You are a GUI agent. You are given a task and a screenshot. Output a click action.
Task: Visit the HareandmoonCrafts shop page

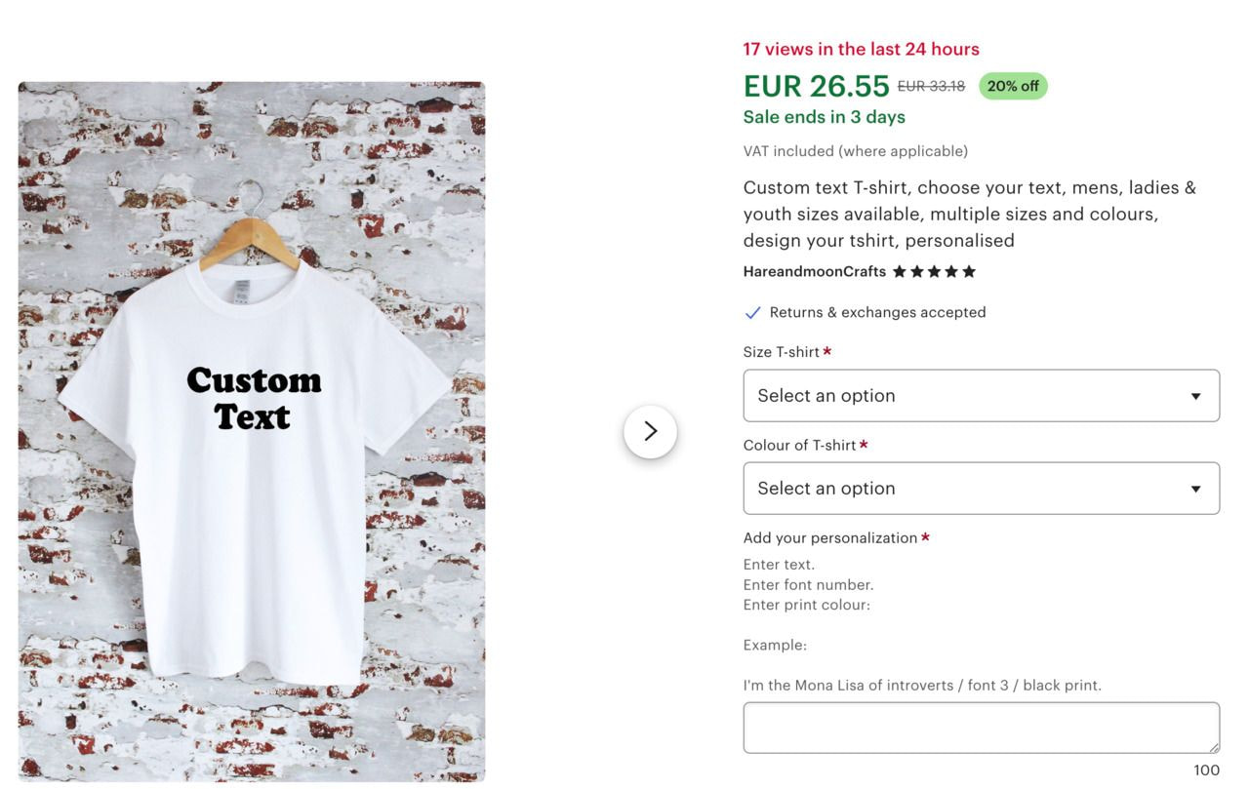coord(814,271)
